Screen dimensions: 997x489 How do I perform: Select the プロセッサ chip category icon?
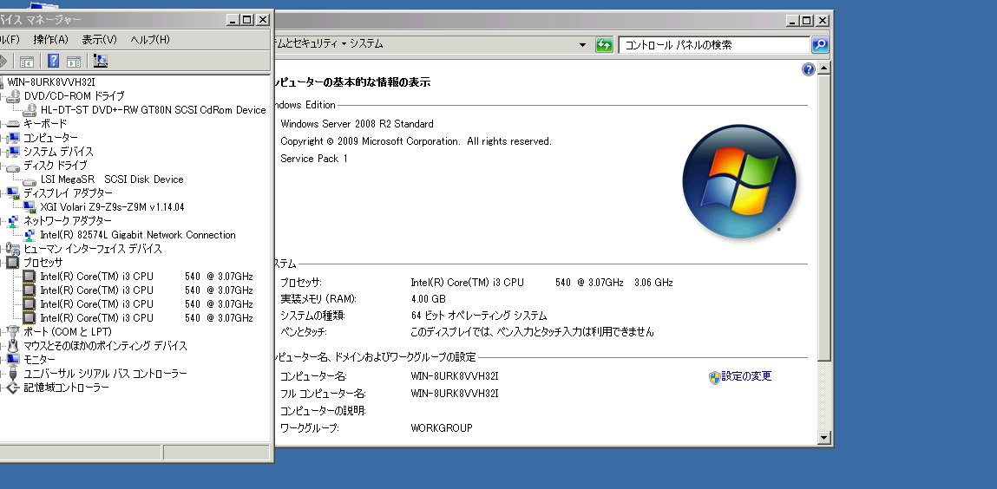click(x=13, y=263)
